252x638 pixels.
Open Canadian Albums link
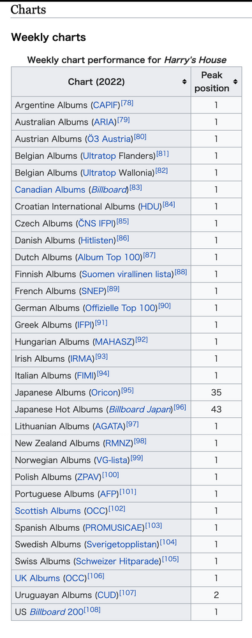click(x=50, y=190)
